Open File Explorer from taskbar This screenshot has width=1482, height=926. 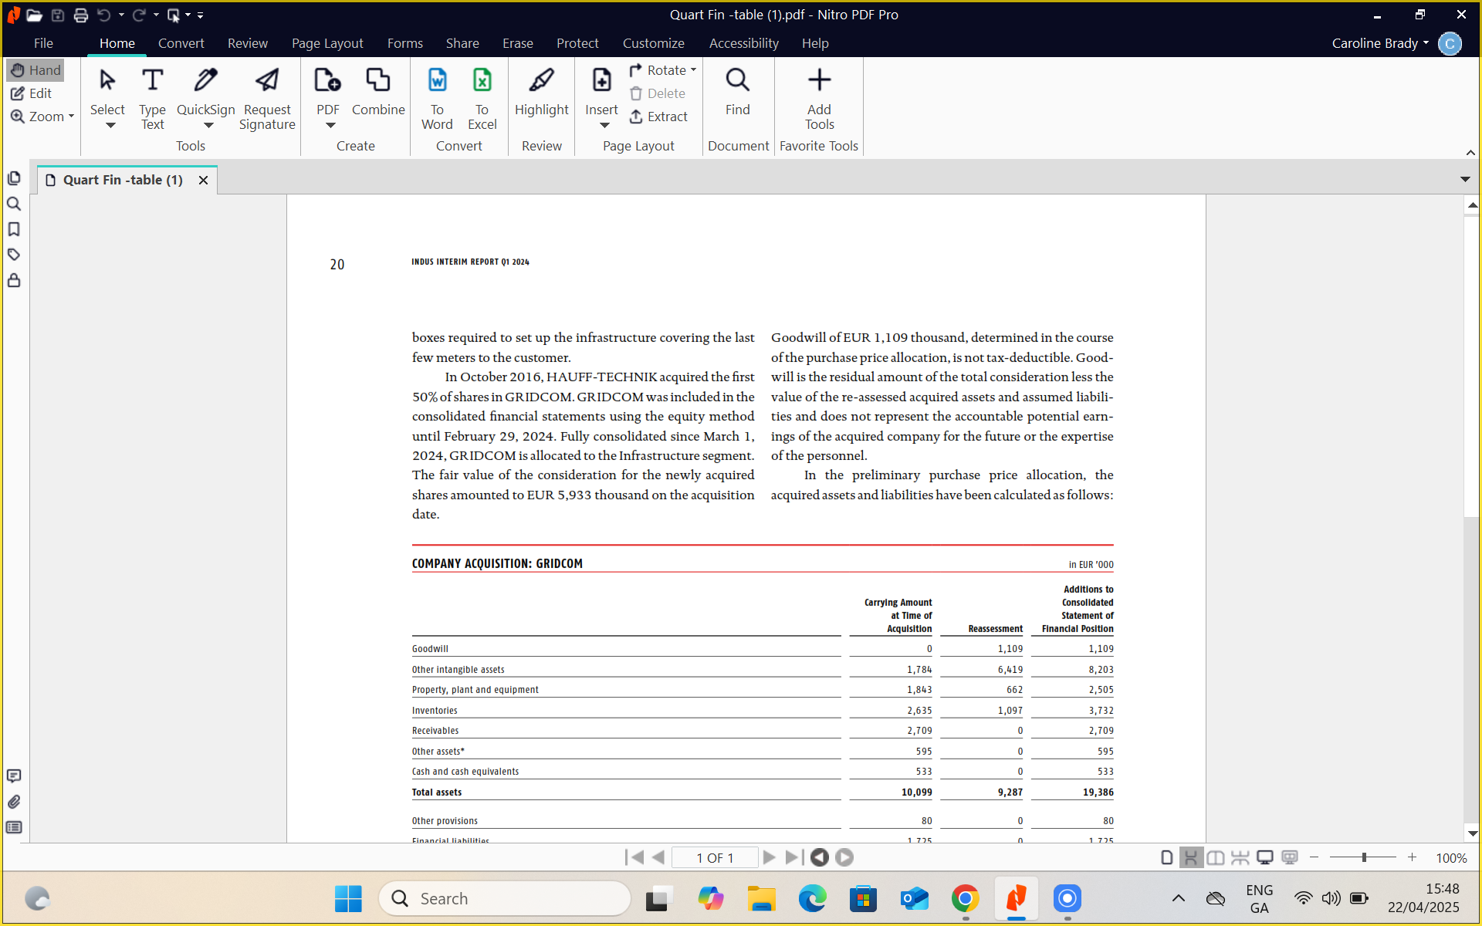point(761,898)
